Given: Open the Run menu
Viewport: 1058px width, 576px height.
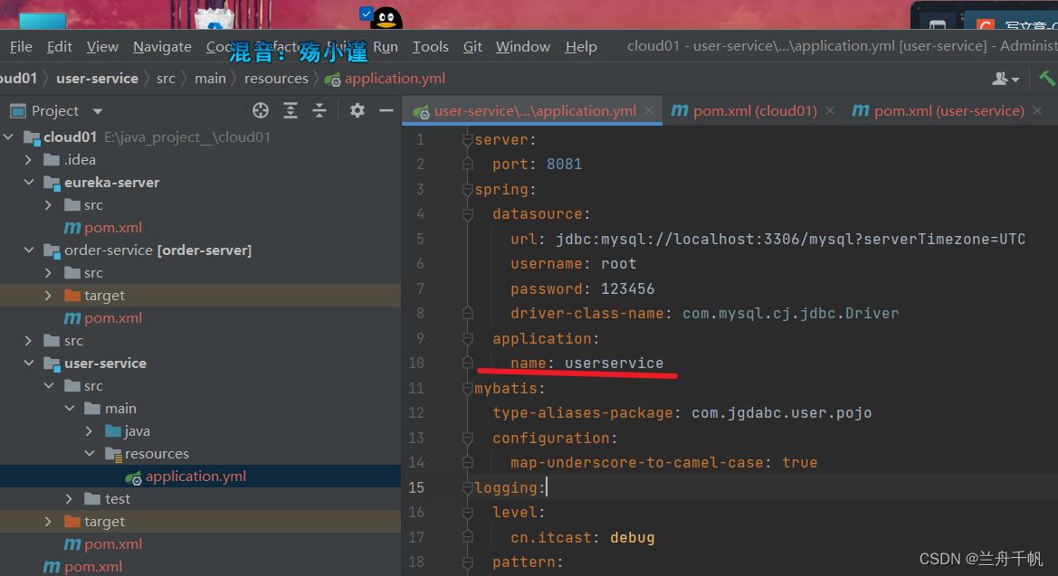Looking at the screenshot, I should 386,46.
